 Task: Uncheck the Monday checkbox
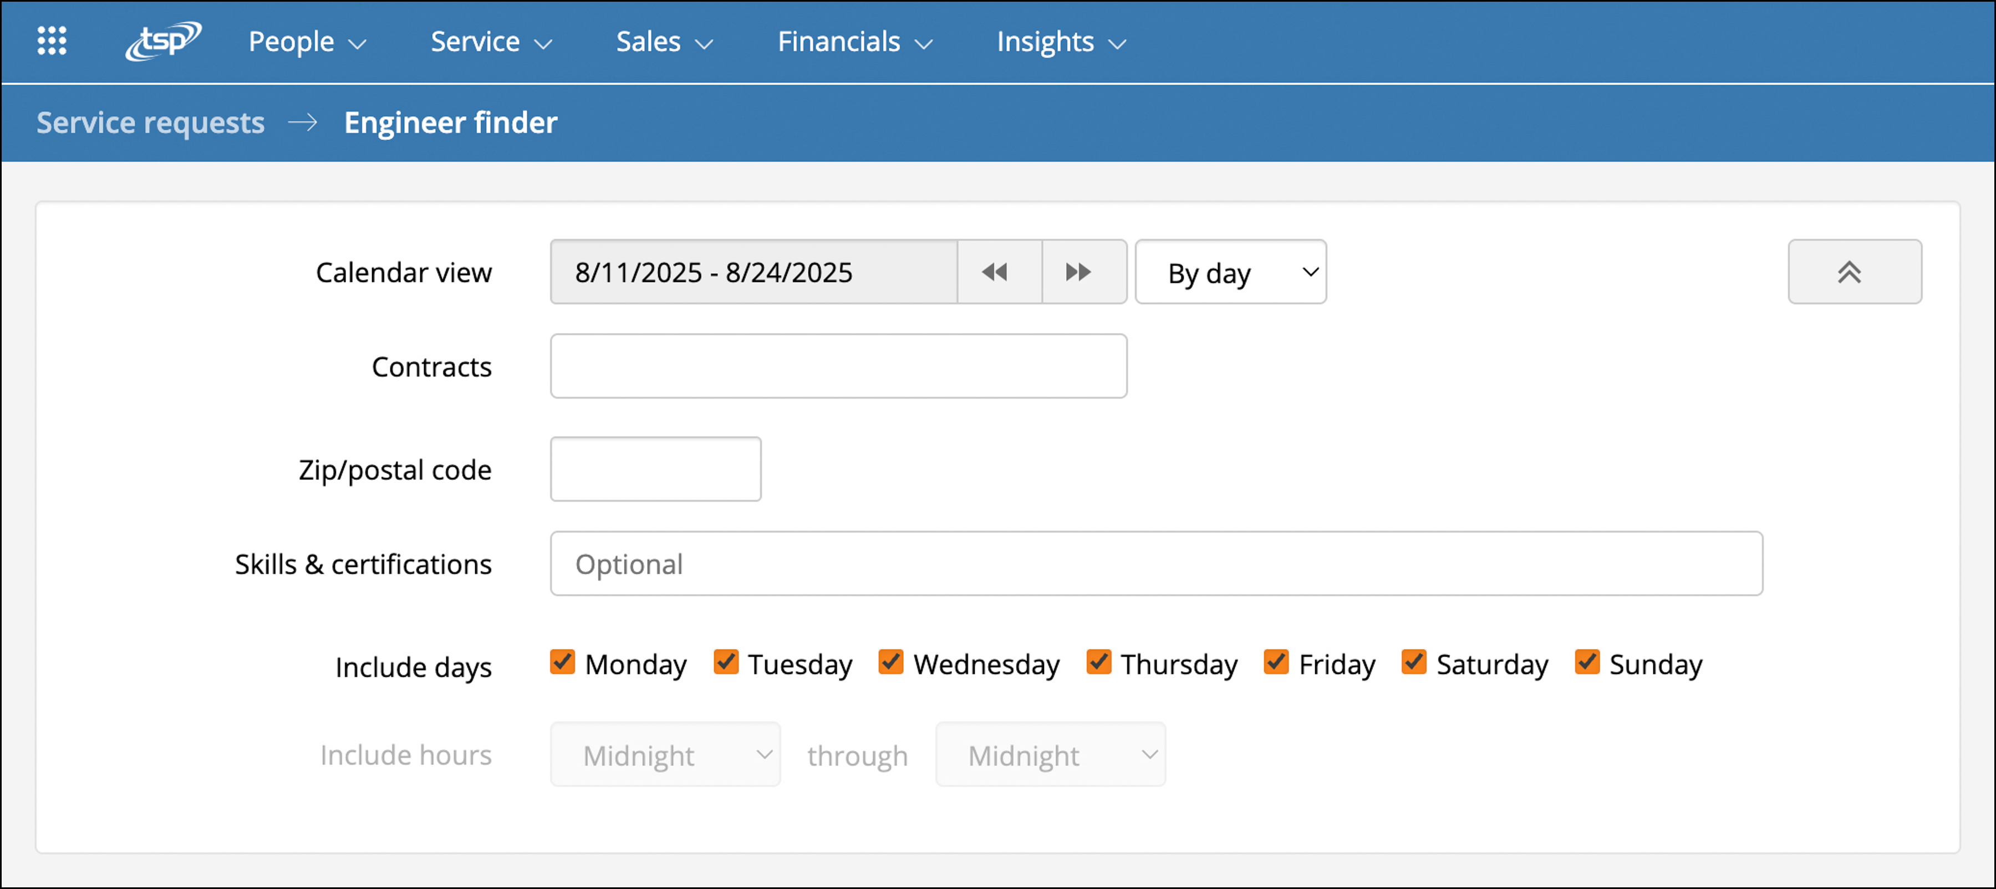tap(562, 662)
